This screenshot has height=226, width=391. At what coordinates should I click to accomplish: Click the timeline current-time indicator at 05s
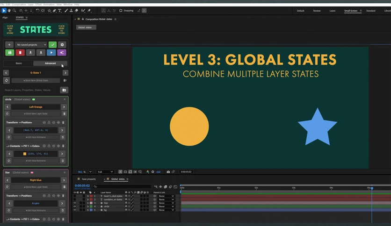372,189
